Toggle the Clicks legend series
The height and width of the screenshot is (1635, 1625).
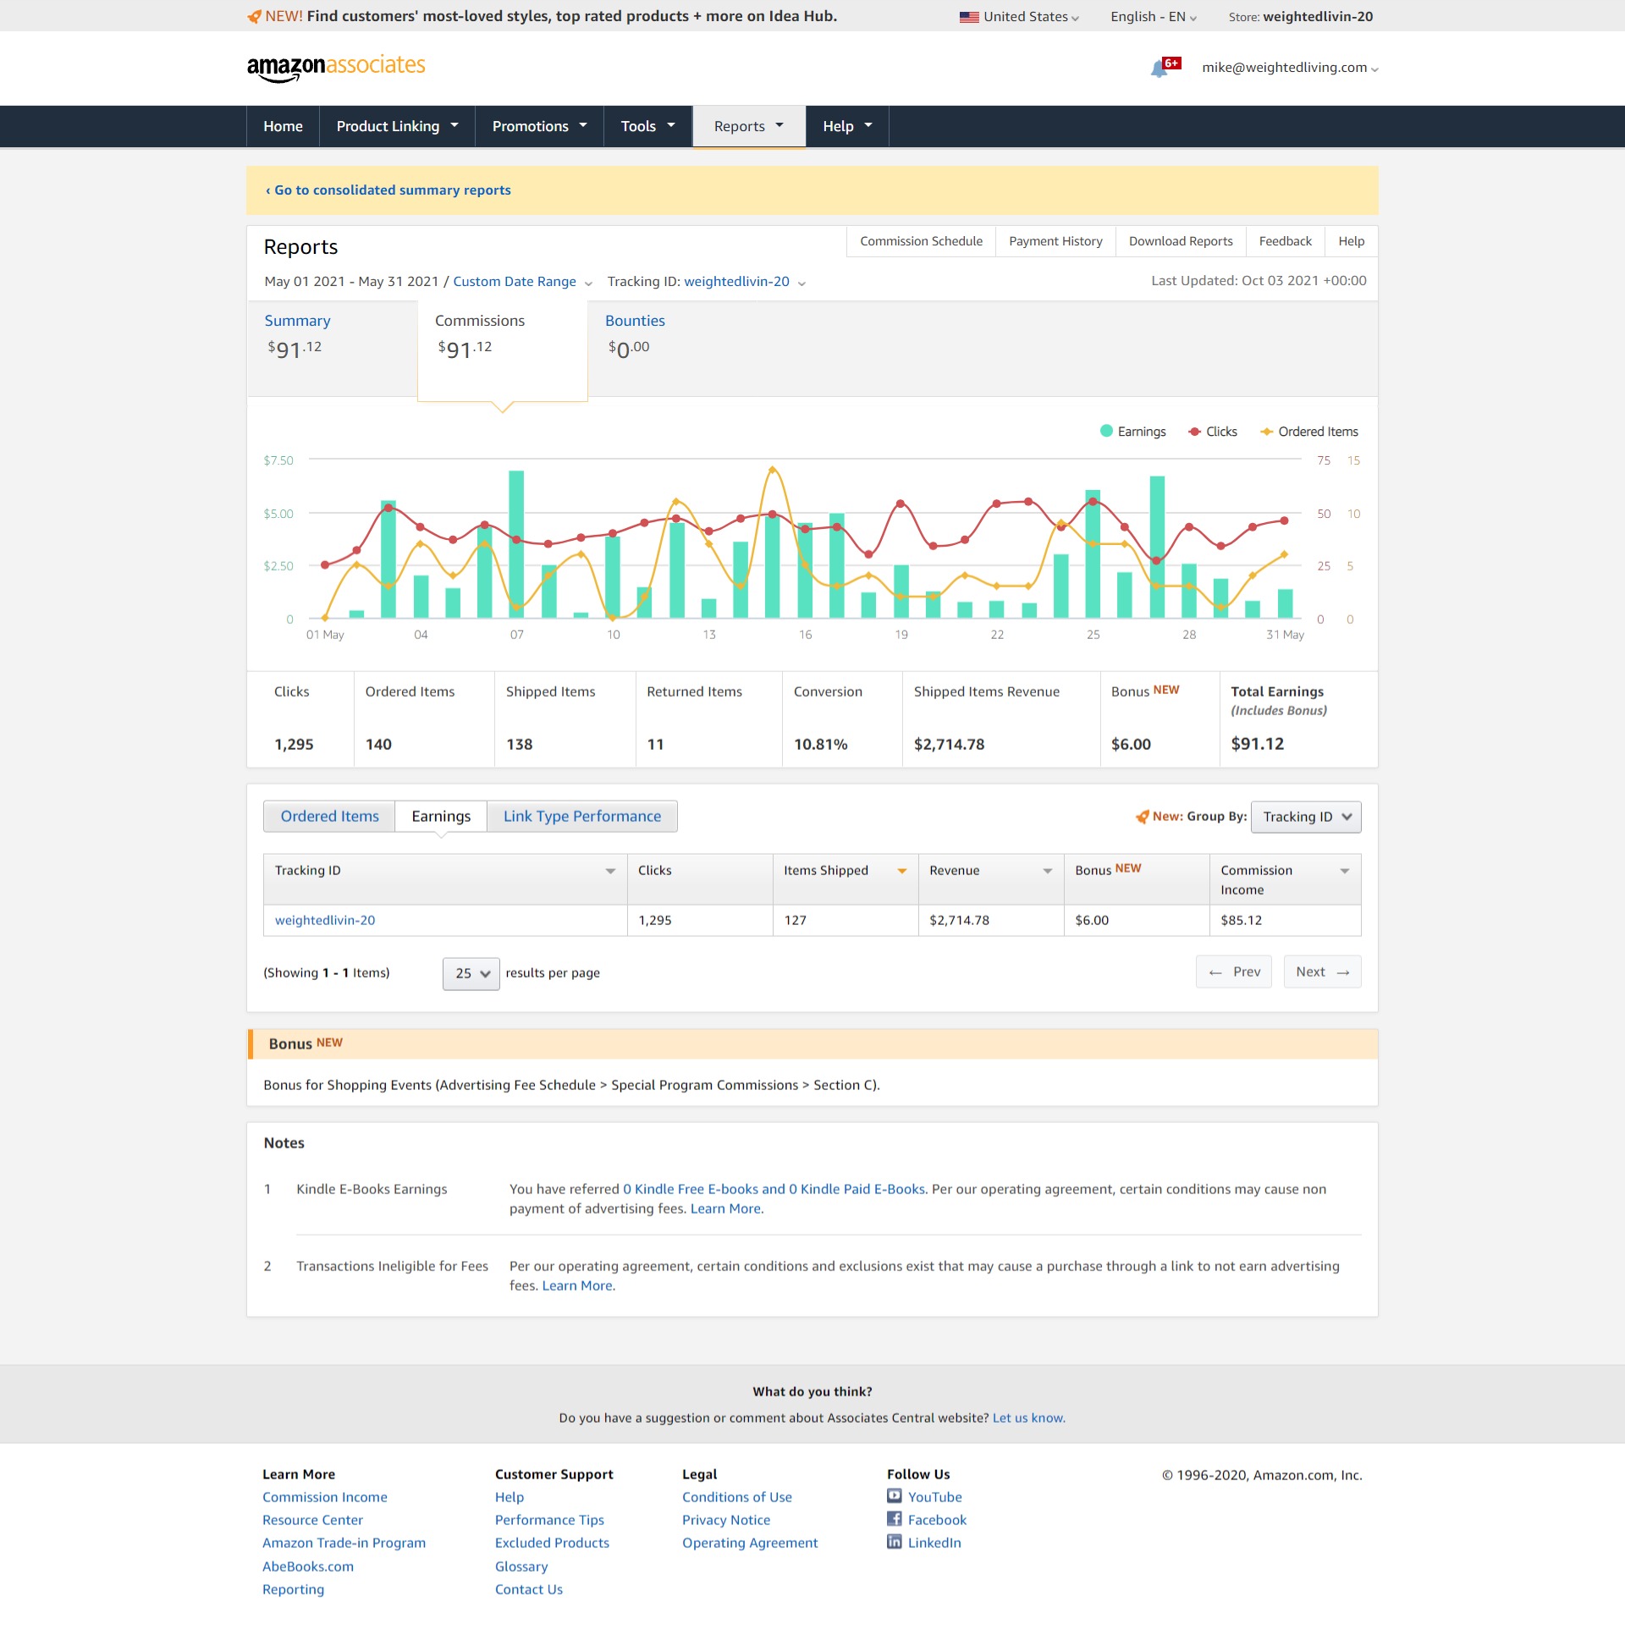click(1213, 432)
